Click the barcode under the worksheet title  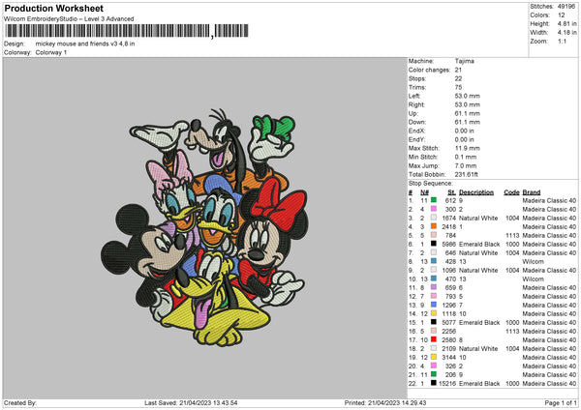[x=127, y=31]
